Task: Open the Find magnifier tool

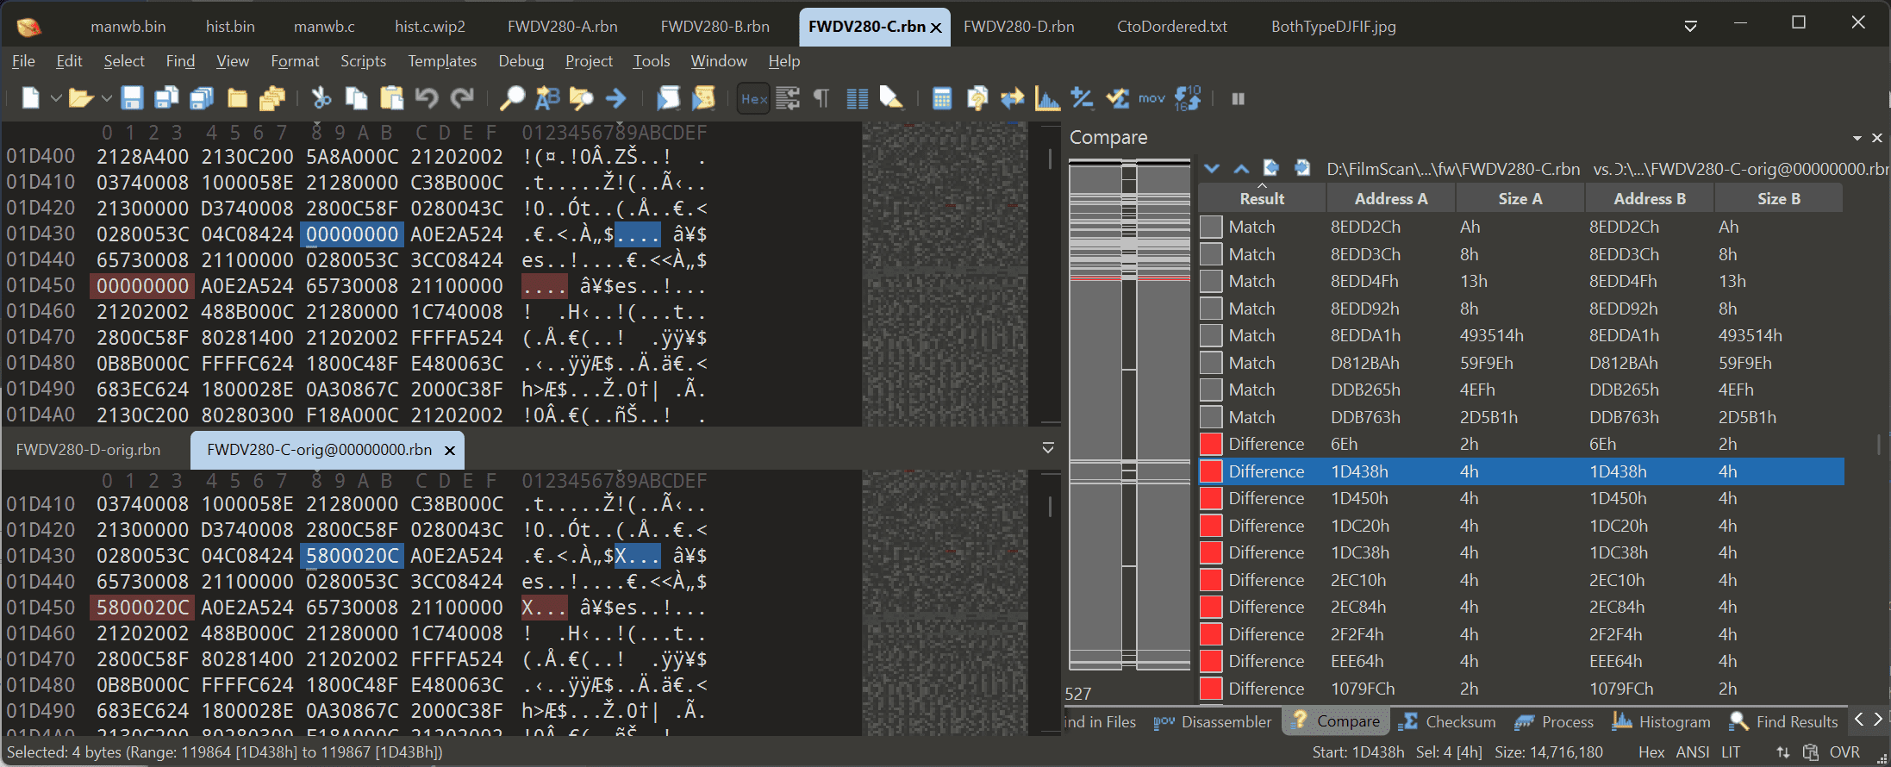Action: click(x=512, y=98)
